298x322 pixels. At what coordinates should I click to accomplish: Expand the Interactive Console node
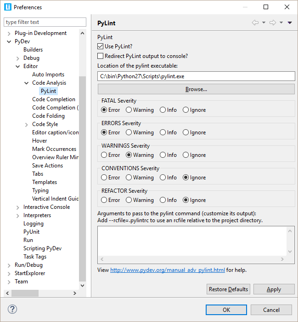(18, 207)
